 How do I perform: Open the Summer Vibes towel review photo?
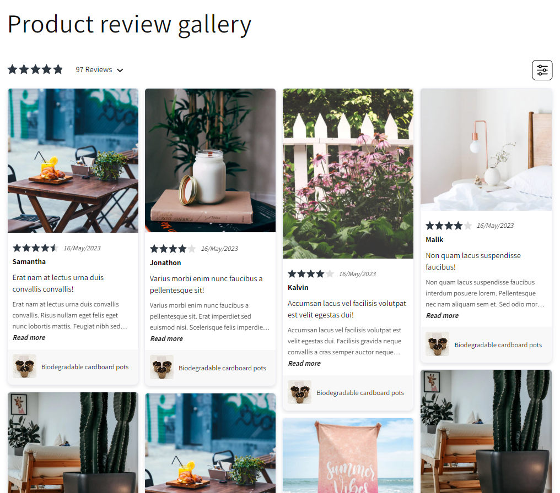click(x=348, y=456)
